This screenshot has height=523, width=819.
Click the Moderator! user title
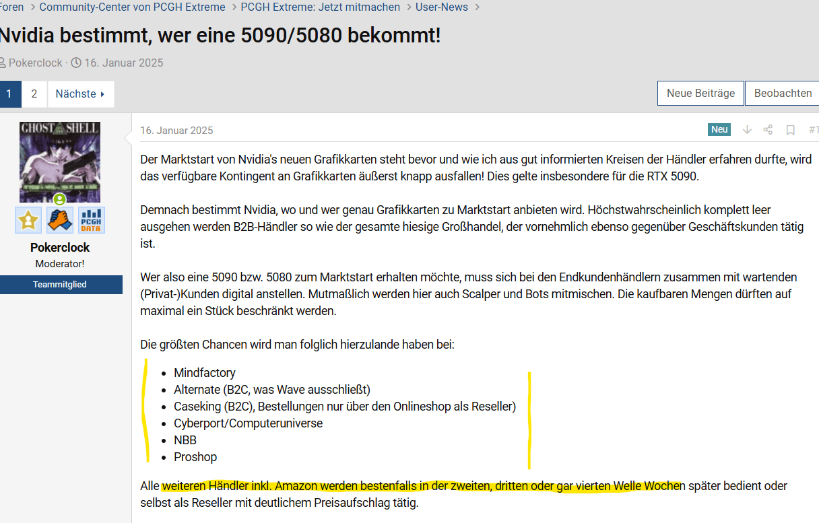[x=60, y=264]
